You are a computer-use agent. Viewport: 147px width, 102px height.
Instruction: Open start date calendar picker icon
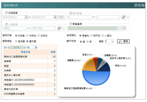(26, 17)
